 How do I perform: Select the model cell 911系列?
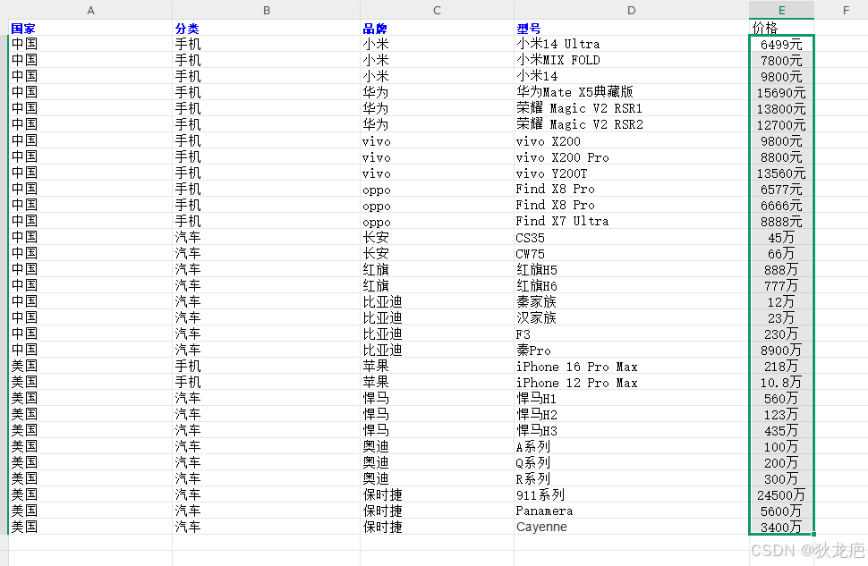[x=631, y=494]
